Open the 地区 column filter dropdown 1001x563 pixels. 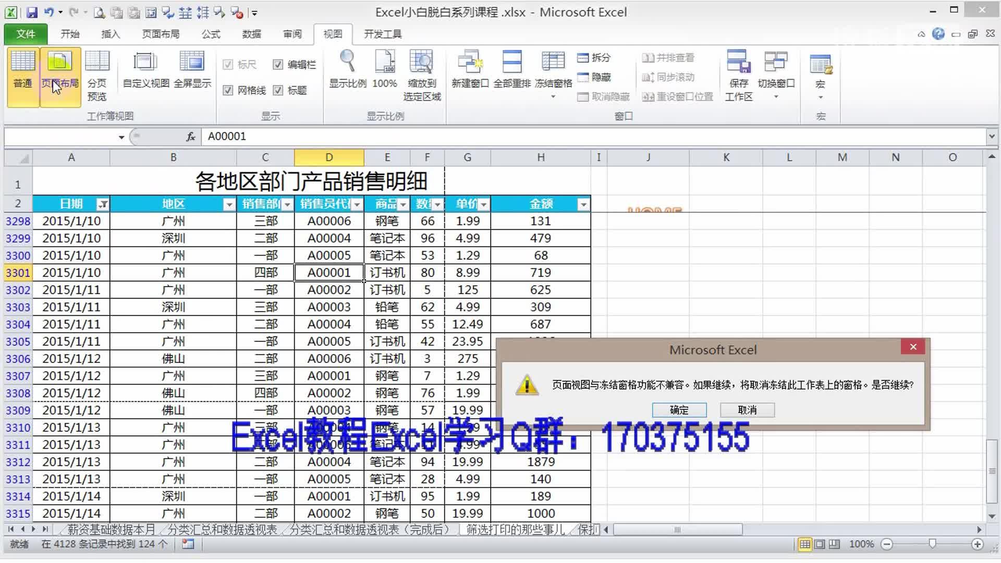(x=228, y=204)
